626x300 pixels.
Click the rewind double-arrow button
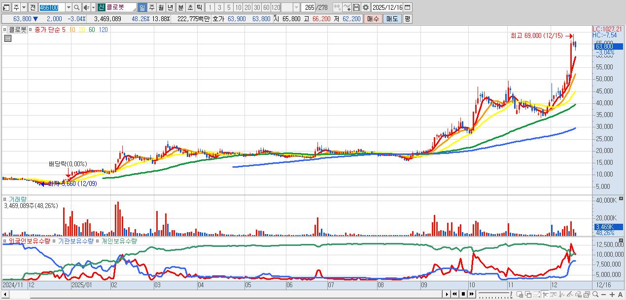[455, 294]
